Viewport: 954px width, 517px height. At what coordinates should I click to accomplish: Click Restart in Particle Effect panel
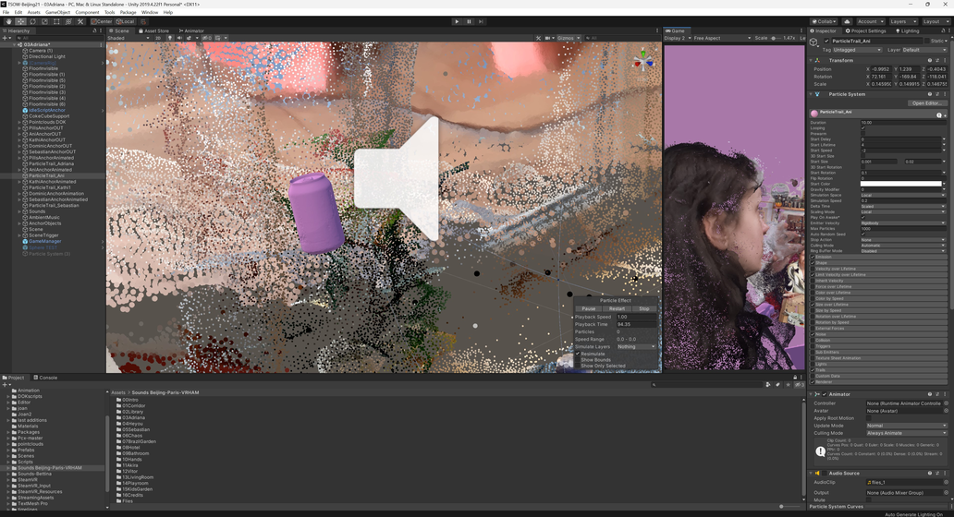(617, 308)
